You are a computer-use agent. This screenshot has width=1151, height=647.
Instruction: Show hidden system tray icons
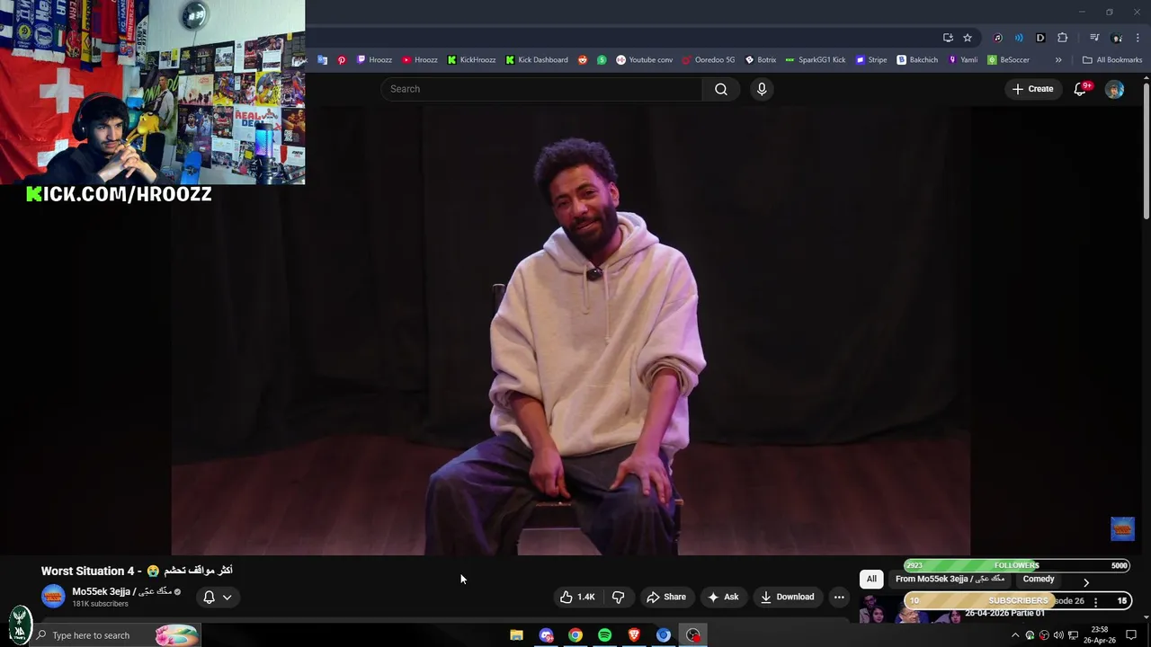(1015, 635)
